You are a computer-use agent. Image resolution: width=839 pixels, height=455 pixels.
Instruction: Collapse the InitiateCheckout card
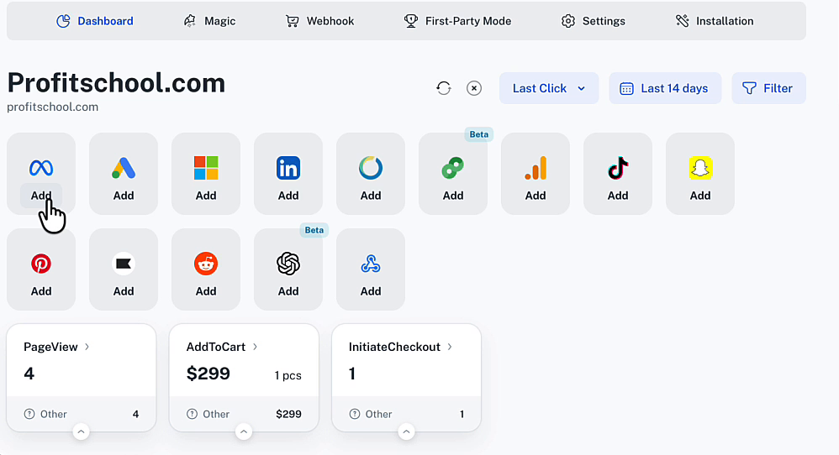coord(407,431)
